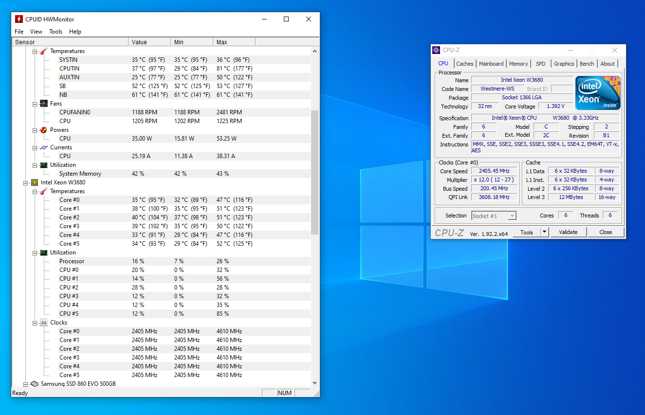
Task: Click the Clocks section icon
Action: (44, 323)
